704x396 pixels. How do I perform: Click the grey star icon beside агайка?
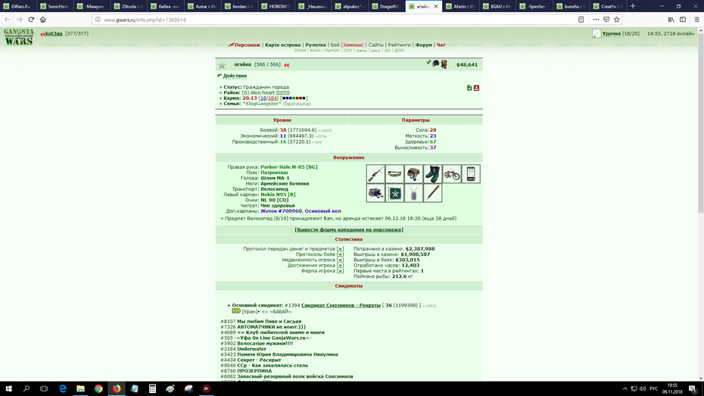pos(222,65)
